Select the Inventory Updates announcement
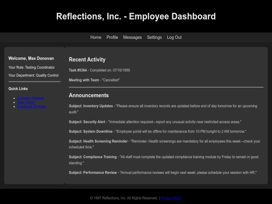Image resolution: width=272 pixels, height=204 pixels. (163, 109)
